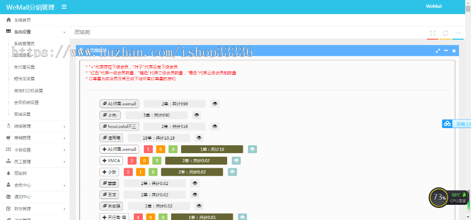Viewport: 471px width, 220px height.
Task: Toggle eye icon for howLoslol不三 row
Action: (x=215, y=126)
